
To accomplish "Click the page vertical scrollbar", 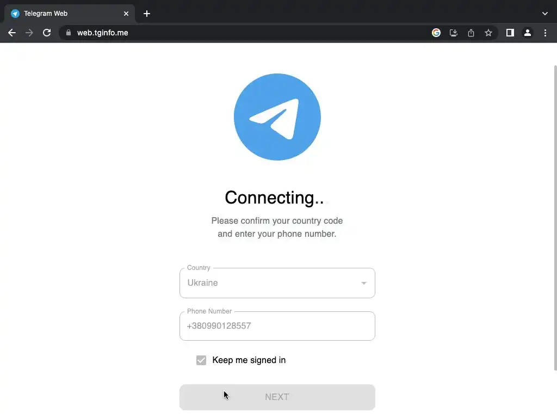I will [555, 218].
